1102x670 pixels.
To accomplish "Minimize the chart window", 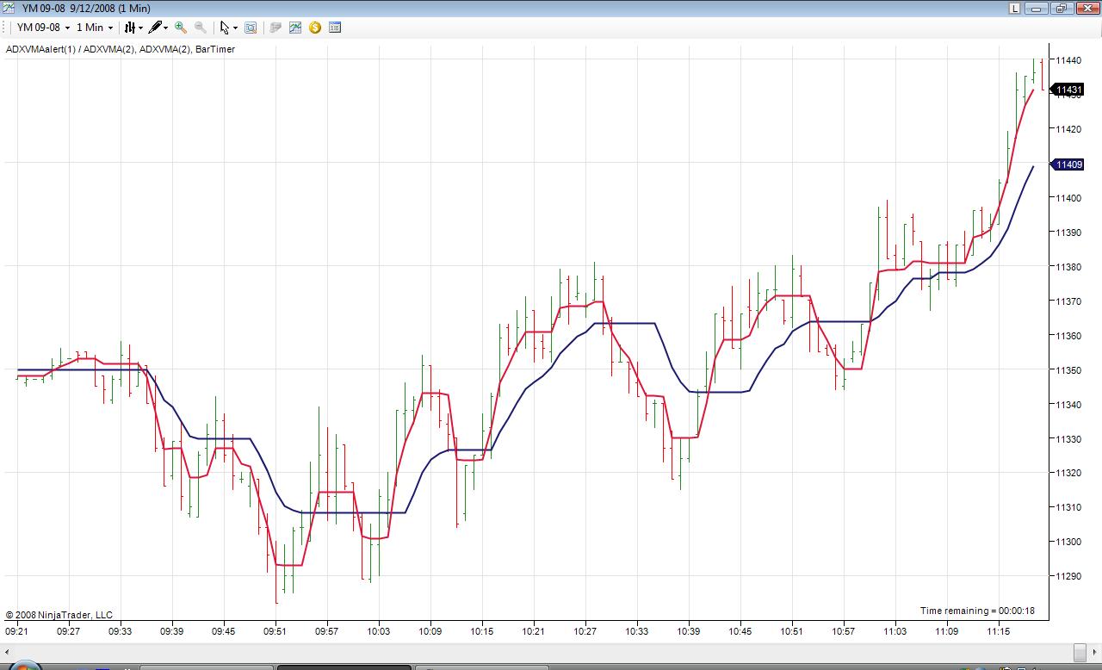I will (1037, 9).
